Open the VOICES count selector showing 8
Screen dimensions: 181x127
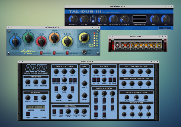[42, 107]
